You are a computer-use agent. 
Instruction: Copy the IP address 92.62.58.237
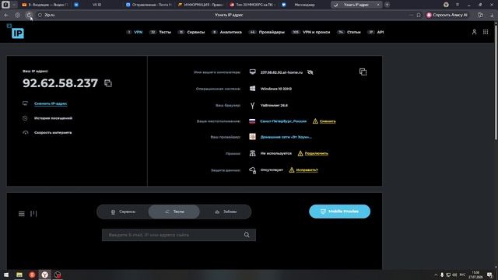coord(108,83)
